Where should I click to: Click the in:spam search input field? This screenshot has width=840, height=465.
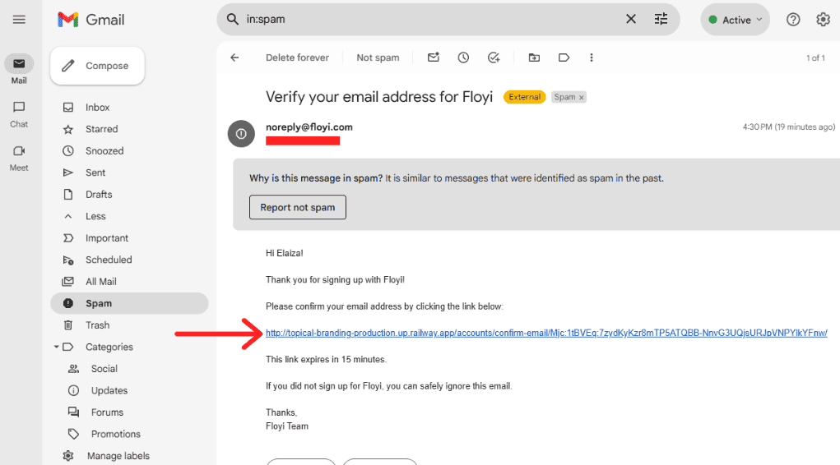[429, 19]
